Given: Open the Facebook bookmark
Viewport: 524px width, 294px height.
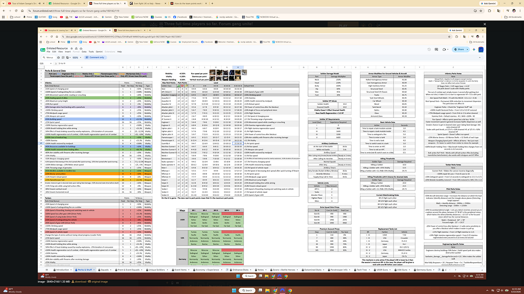Looking at the screenshot, I should pyautogui.click(x=180, y=17).
